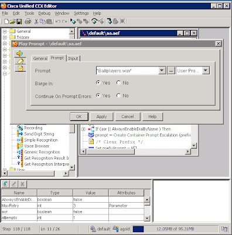232x235 pixels.
Task: Start debugging with the play diamond icon
Action: (x=73, y=21)
